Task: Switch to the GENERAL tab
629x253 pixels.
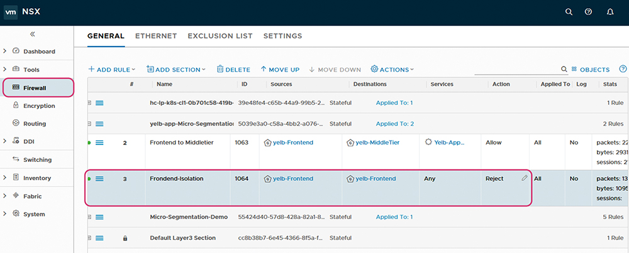Action: click(x=106, y=36)
